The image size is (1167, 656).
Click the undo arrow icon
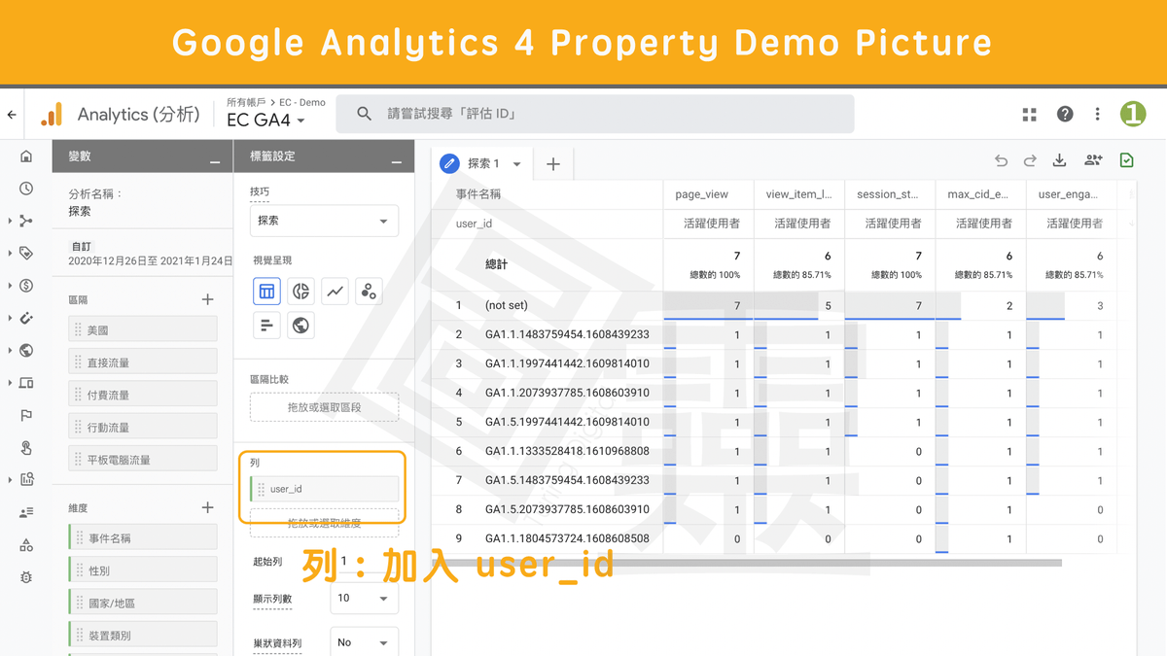(1001, 161)
